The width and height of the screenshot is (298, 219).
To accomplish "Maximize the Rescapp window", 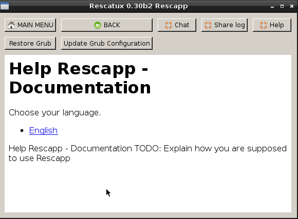I will pyautogui.click(x=282, y=7).
